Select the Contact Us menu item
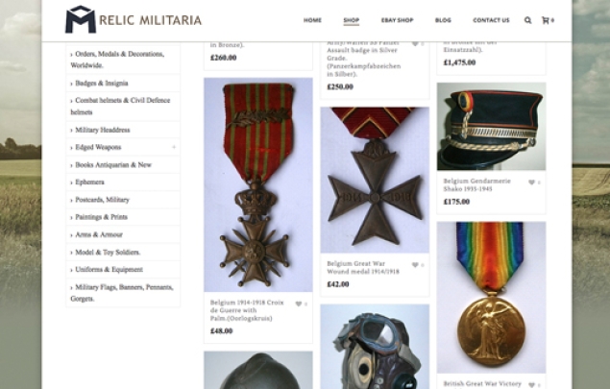 [x=491, y=20]
